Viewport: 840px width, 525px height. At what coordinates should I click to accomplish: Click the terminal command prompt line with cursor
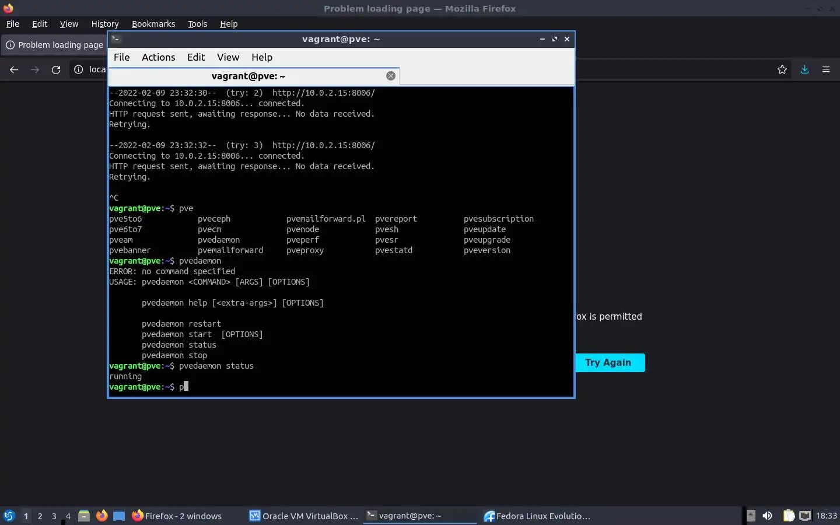149,387
